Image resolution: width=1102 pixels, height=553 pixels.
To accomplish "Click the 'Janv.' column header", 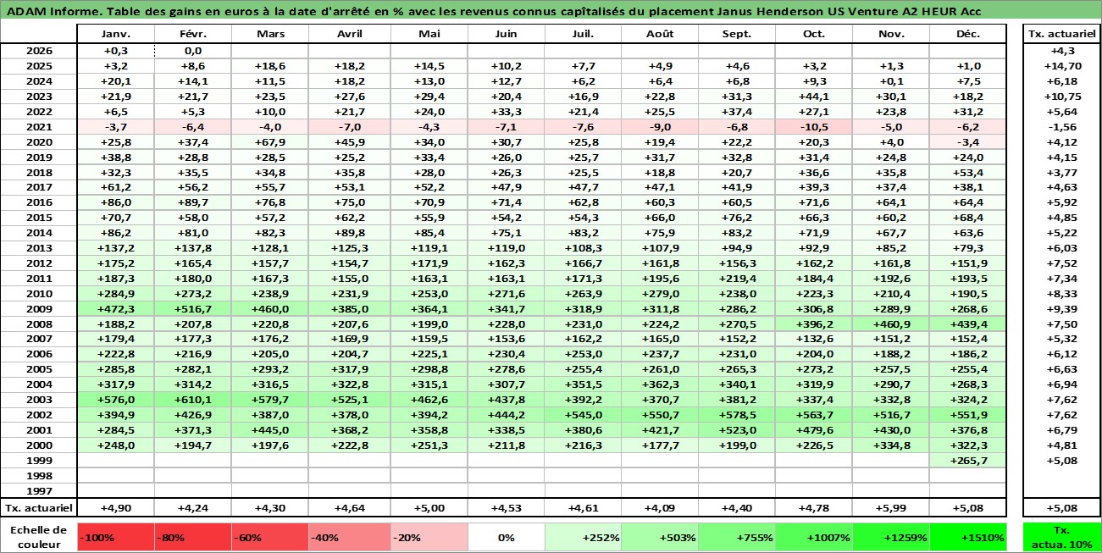I will (115, 35).
